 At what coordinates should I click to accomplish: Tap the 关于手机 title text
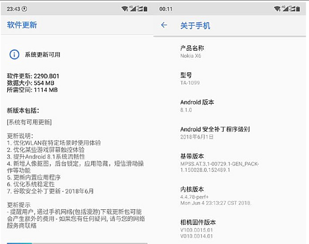coord(195,26)
